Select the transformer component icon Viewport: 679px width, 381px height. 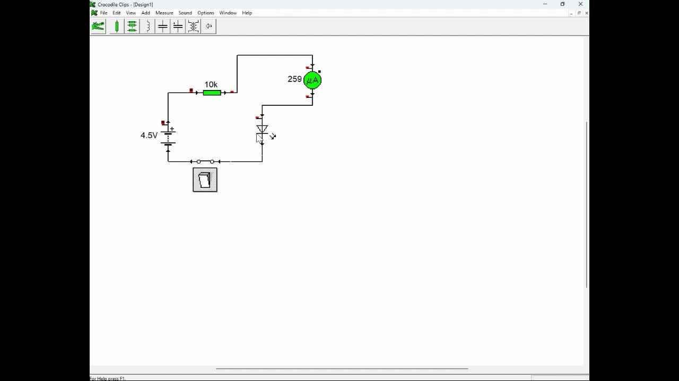(194, 26)
